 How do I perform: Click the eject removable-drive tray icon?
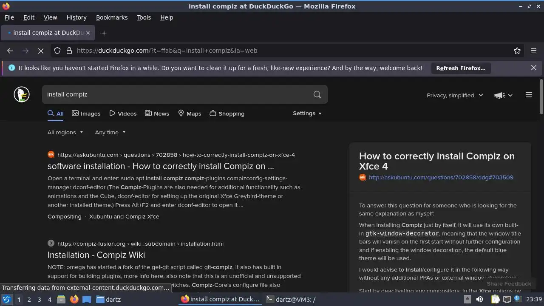click(467, 299)
